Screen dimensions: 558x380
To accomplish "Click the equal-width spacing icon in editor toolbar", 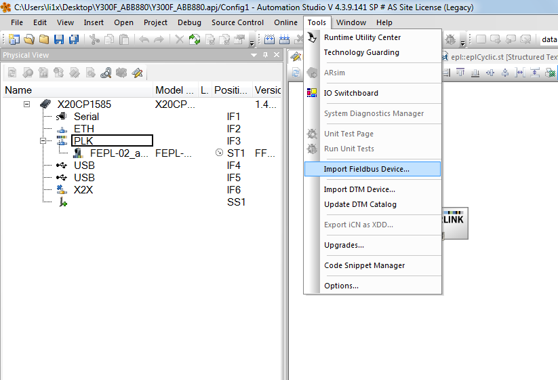I will [520, 73].
